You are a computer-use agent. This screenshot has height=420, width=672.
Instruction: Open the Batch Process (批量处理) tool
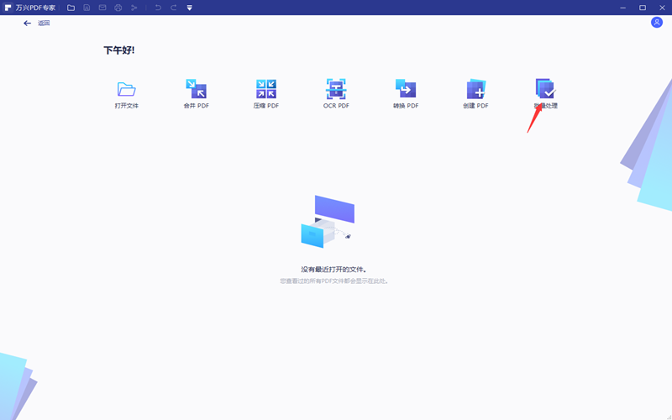[x=545, y=90]
